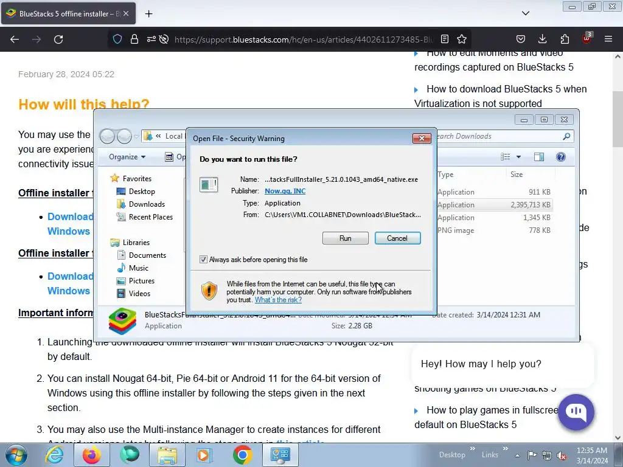623x467 pixels.
Task: Switch to Firefox in the taskbar
Action: coord(92,455)
